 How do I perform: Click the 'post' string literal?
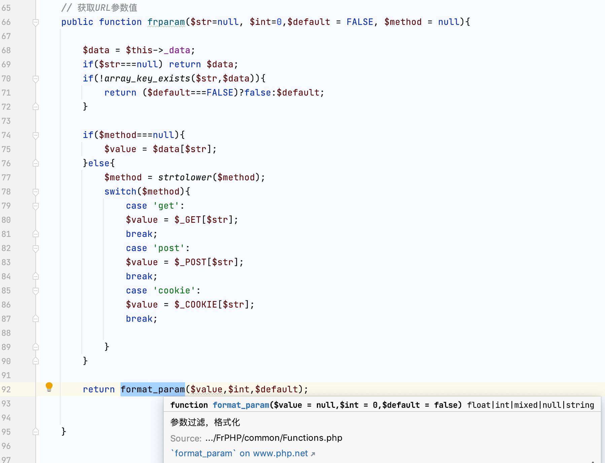(169, 248)
